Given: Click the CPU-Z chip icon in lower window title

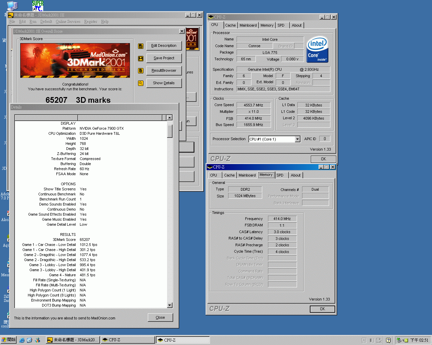Looking at the screenshot, I should point(210,167).
